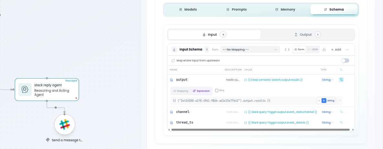Open the three-dots more options menu
Image resolution: width=383 pixels, height=149 pixels.
347,50
